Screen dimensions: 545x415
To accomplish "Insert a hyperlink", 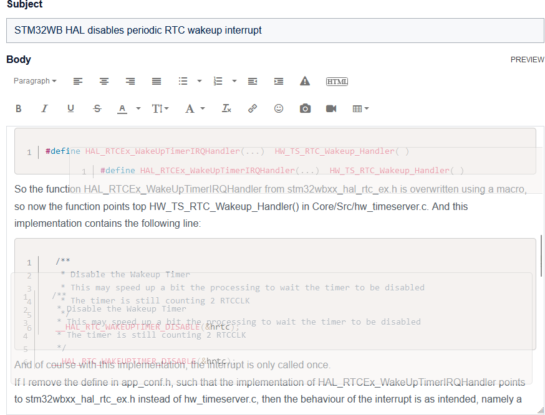I will (x=253, y=108).
